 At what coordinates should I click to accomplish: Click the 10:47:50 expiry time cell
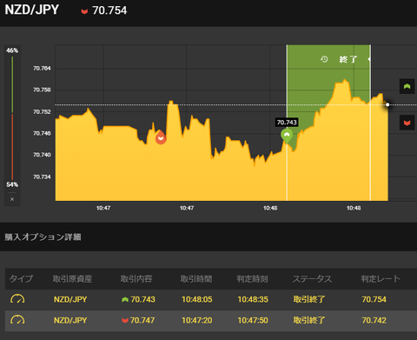pos(253,320)
